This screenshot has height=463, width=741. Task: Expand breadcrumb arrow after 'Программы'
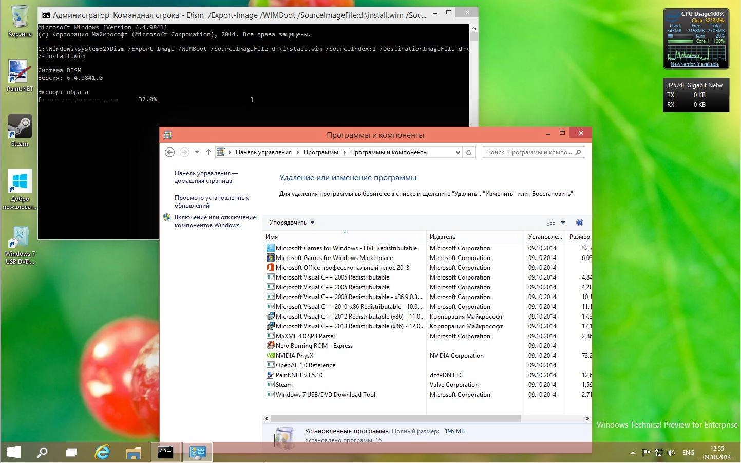344,152
